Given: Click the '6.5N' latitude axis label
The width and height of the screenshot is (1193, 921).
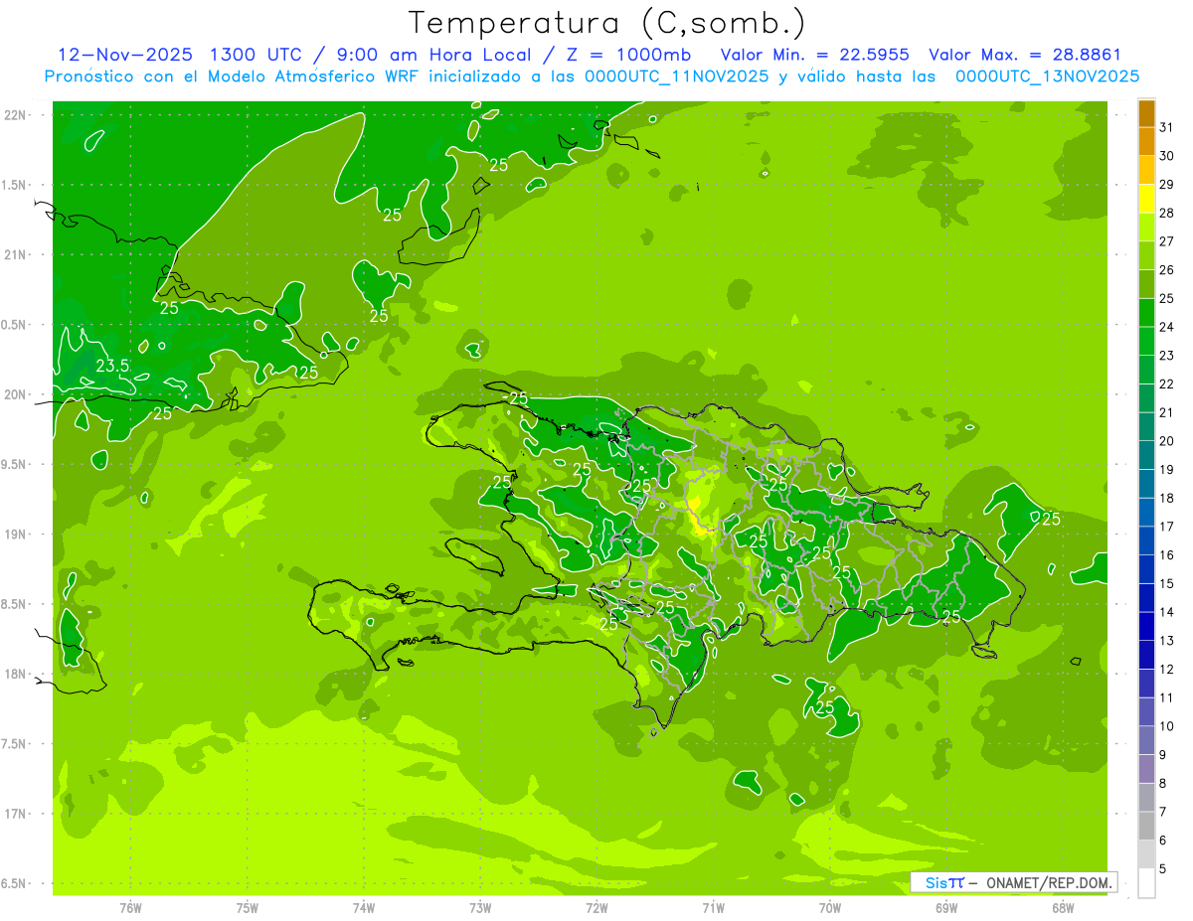Looking at the screenshot, I should tap(14, 883).
